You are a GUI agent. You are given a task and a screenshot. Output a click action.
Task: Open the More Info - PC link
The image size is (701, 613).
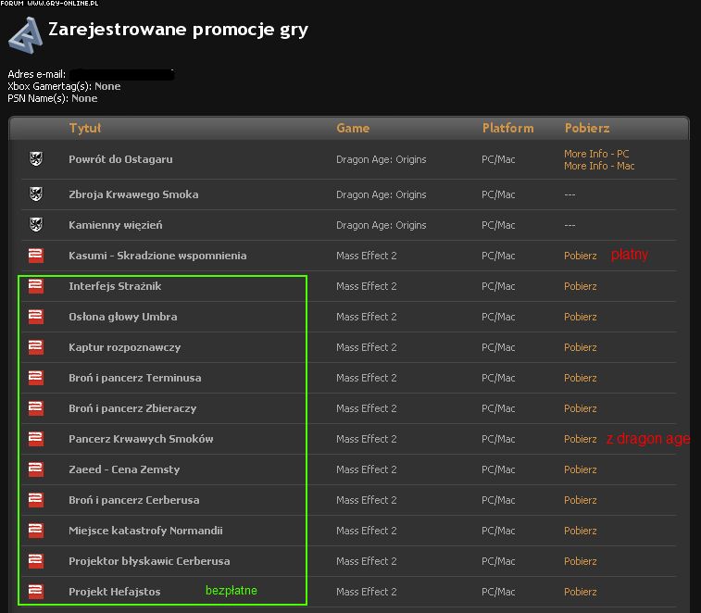coord(596,154)
